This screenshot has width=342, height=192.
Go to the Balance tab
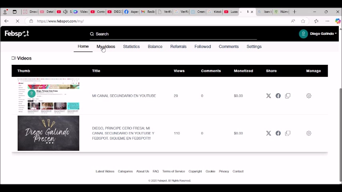coord(155,47)
